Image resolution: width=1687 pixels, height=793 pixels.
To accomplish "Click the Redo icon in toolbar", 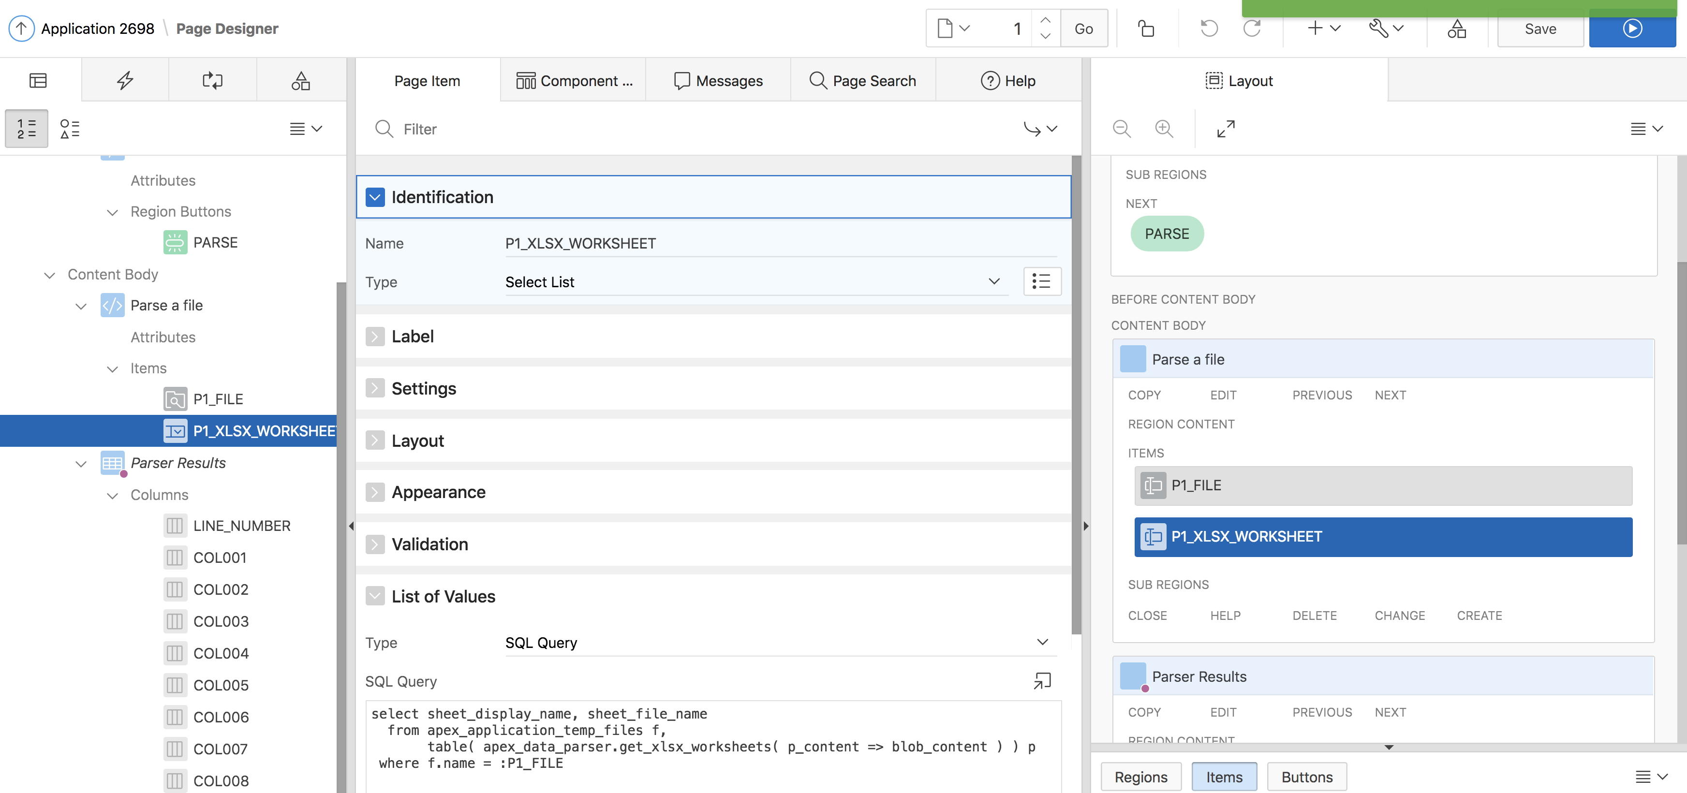I will (1252, 28).
